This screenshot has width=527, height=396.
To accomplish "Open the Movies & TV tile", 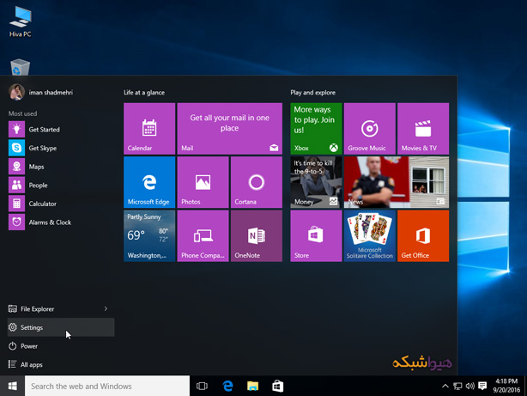I will point(423,129).
